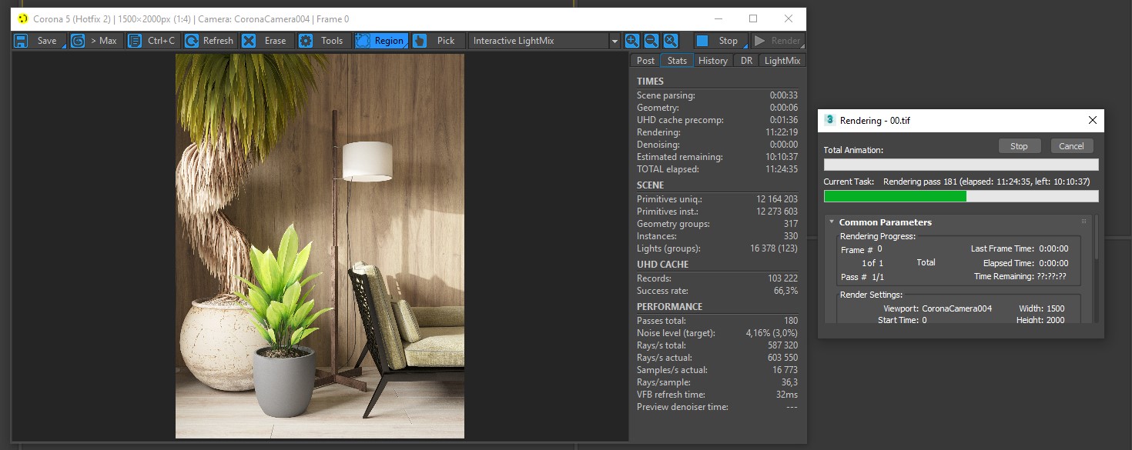Switch to the Post tab

pos(645,60)
